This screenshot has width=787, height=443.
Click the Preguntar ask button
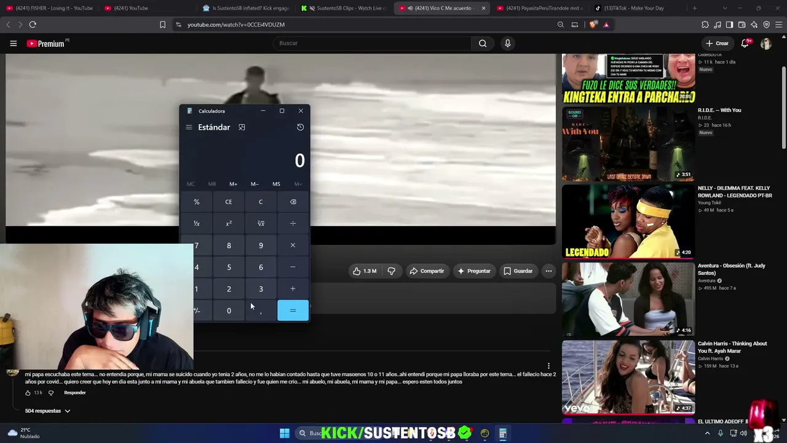473,271
